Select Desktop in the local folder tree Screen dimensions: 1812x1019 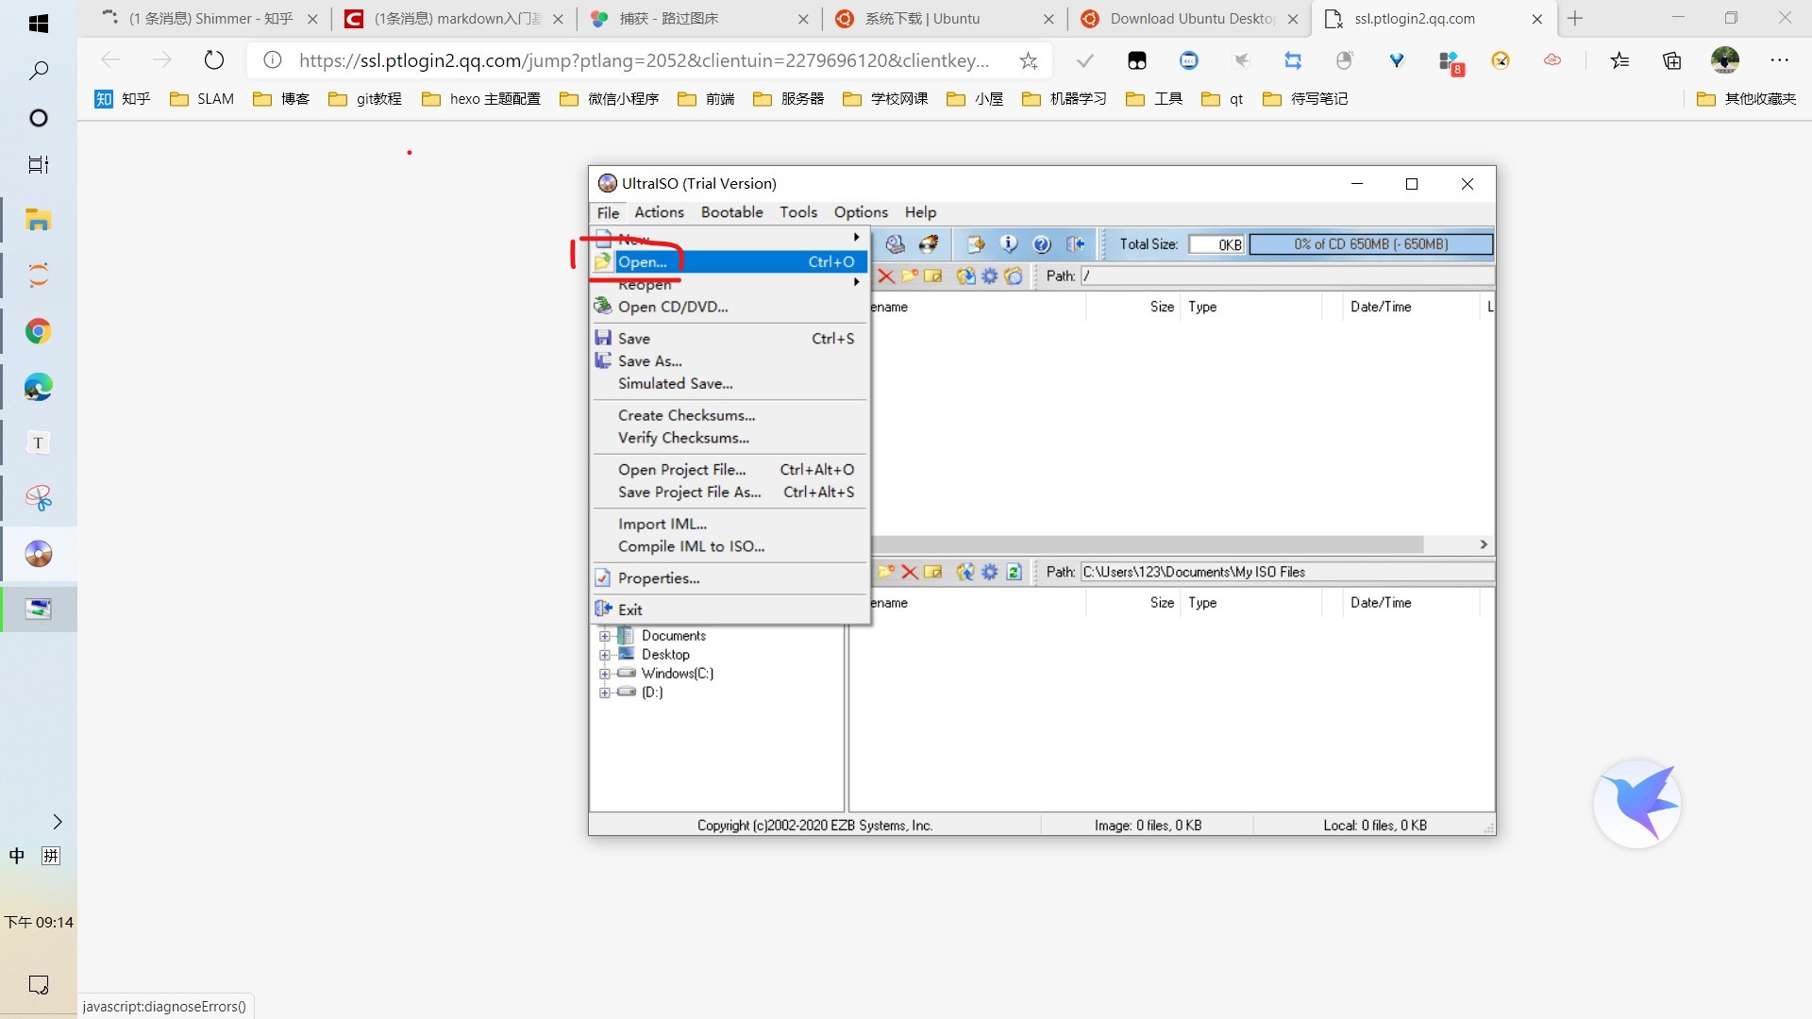point(665,655)
